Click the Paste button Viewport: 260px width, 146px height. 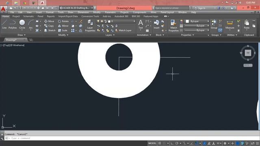click(247, 24)
